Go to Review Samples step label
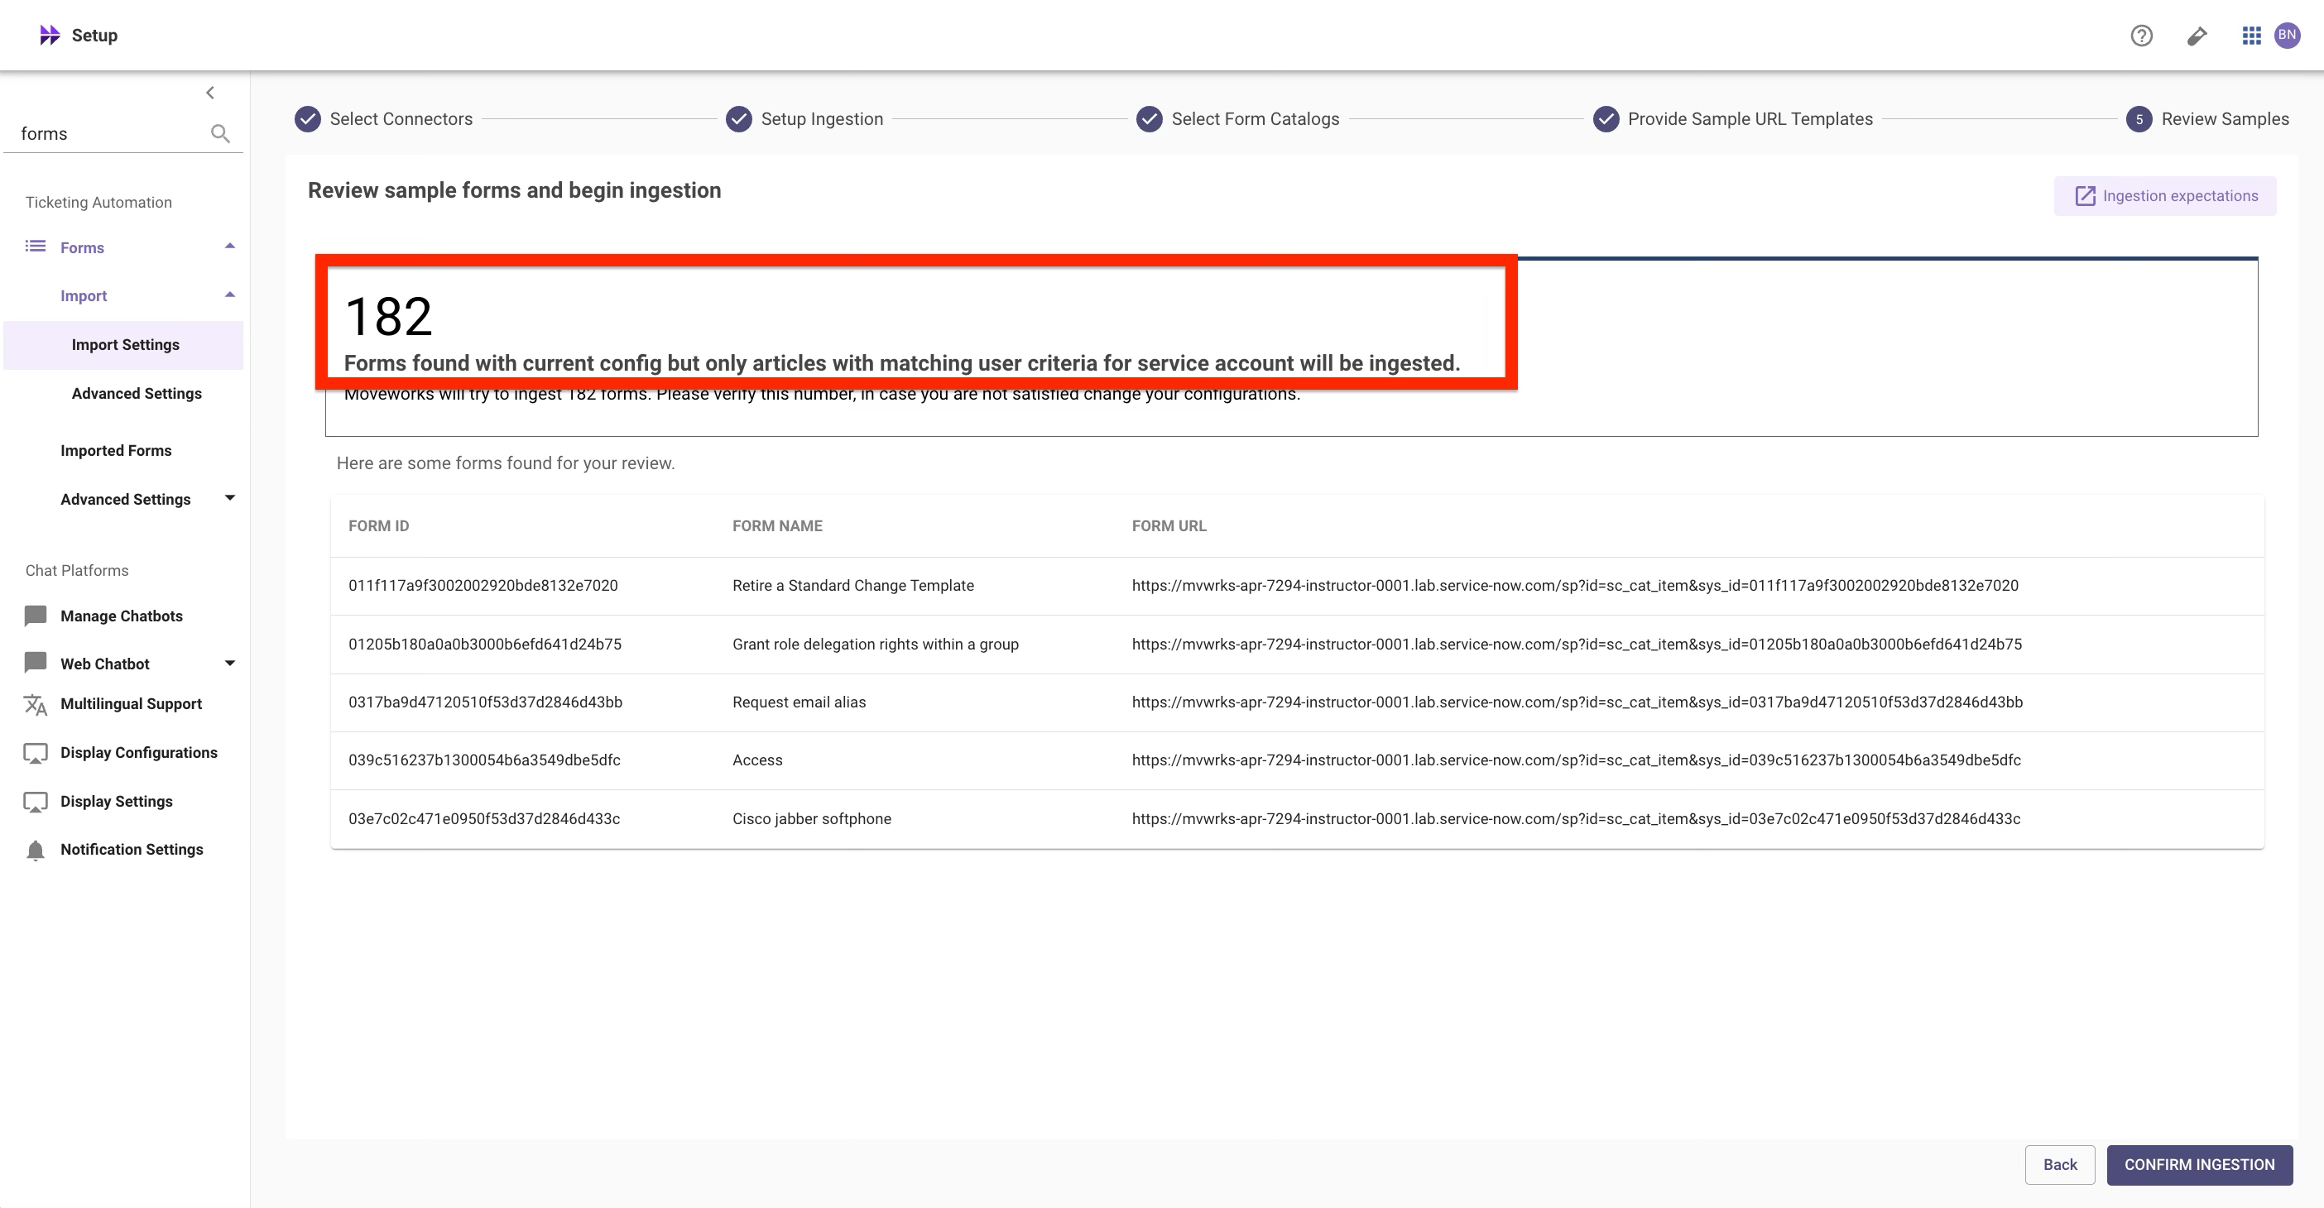This screenshot has width=2324, height=1208. pyautogui.click(x=2225, y=119)
